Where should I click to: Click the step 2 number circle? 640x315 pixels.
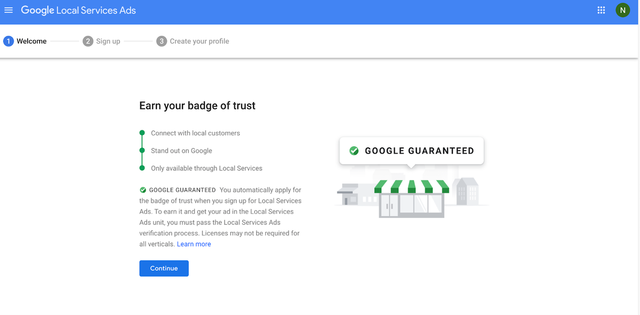click(x=88, y=41)
